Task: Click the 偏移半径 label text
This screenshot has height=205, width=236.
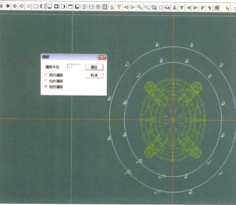Action: click(x=52, y=67)
